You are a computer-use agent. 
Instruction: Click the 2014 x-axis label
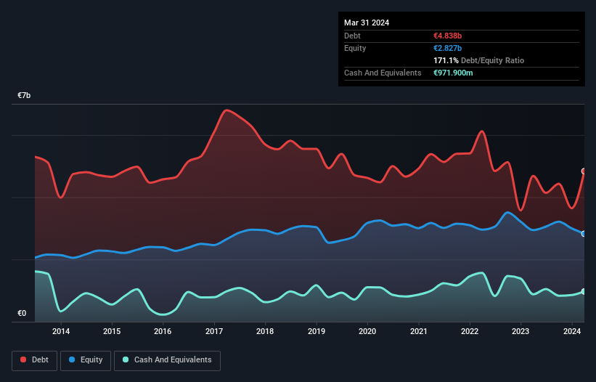click(x=61, y=331)
